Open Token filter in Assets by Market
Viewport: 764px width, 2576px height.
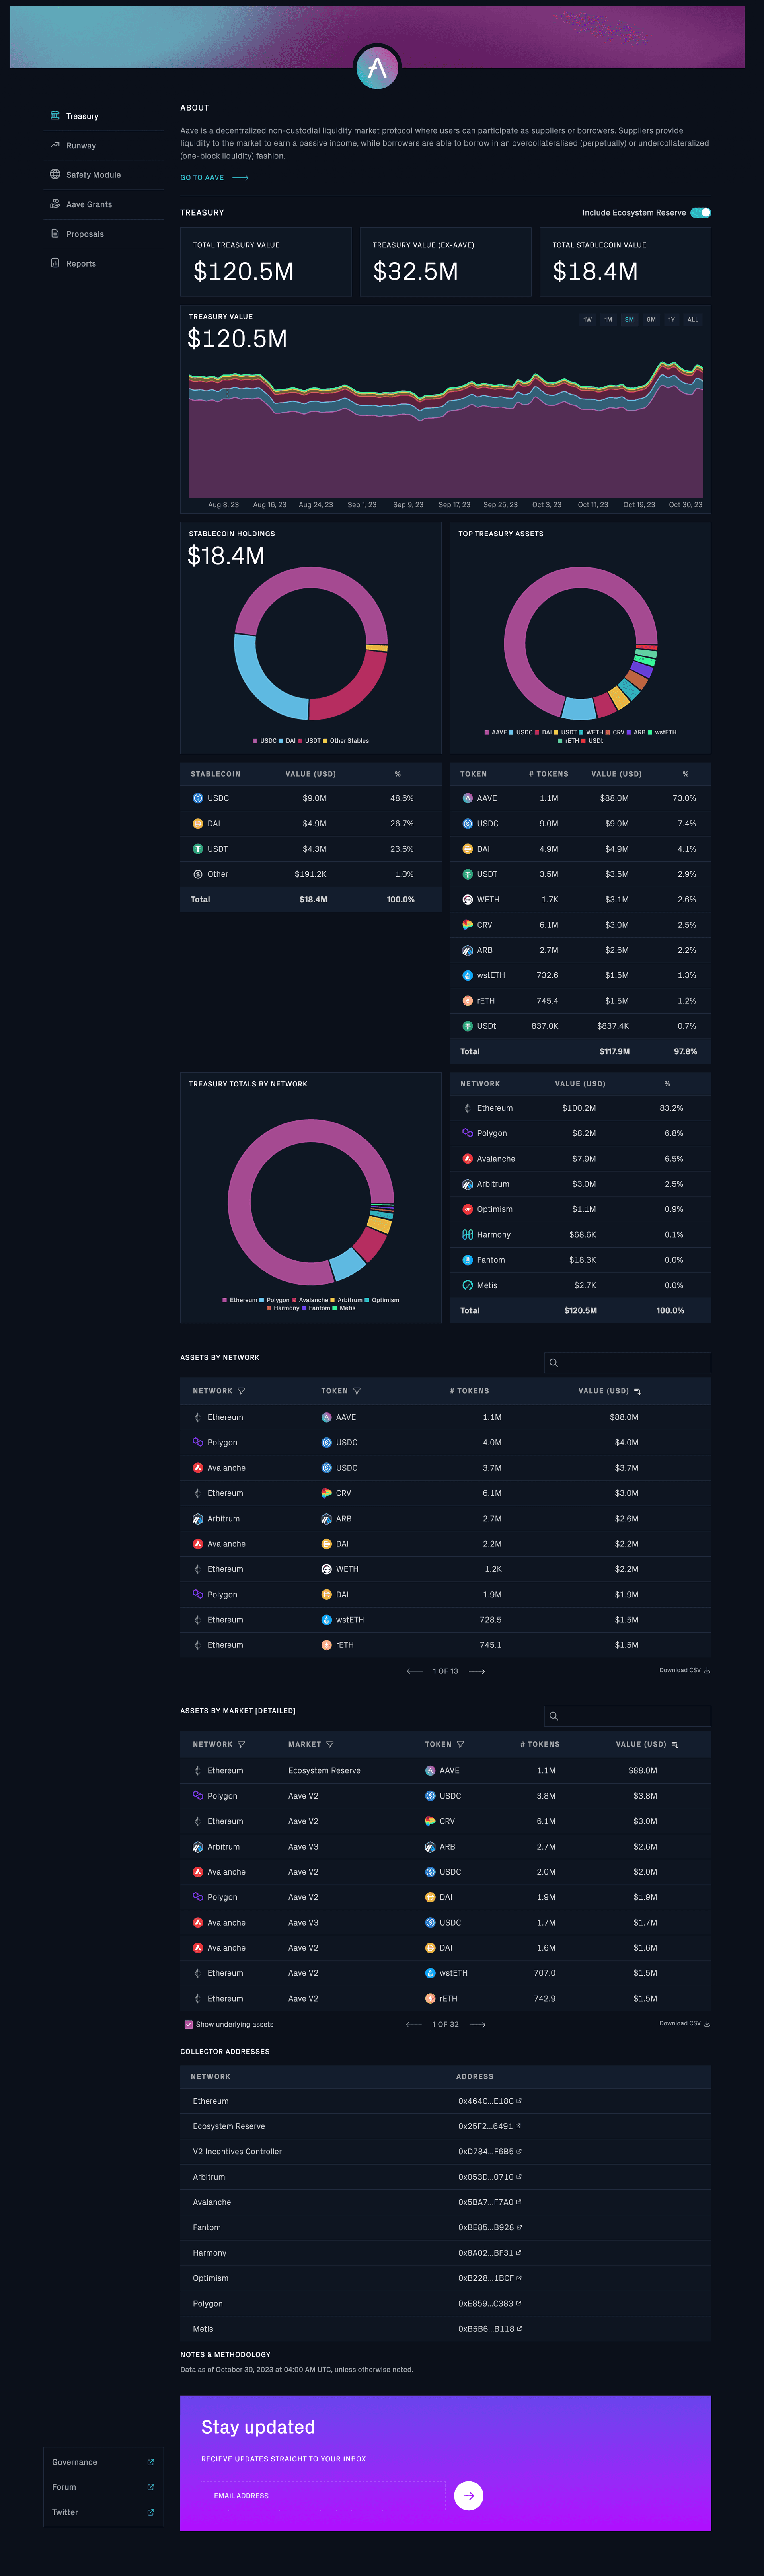[460, 1744]
